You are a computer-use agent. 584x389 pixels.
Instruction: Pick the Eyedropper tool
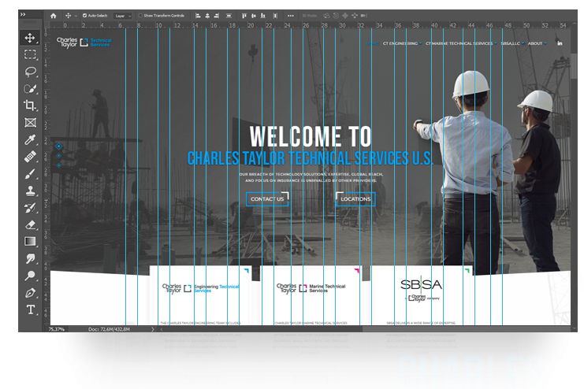click(30, 139)
